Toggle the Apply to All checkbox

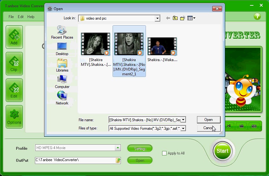pyautogui.click(x=164, y=153)
